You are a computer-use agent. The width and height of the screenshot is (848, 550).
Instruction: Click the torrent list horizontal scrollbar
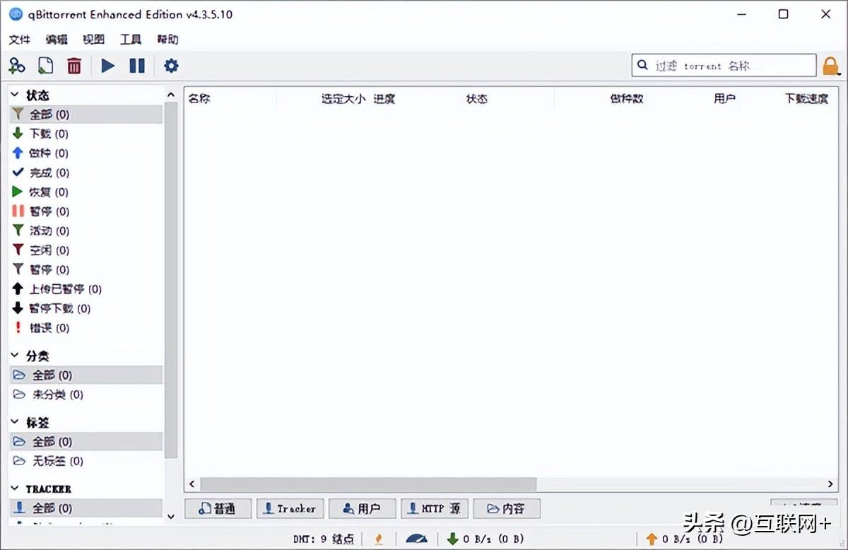pos(368,484)
